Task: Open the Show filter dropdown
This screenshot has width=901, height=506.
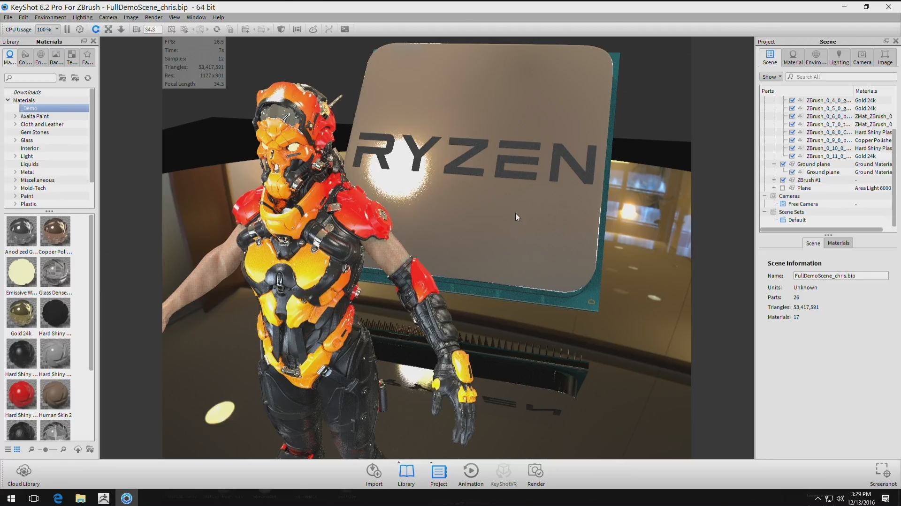Action: (x=771, y=77)
